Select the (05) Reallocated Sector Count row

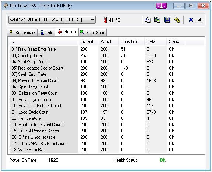tap(97, 68)
